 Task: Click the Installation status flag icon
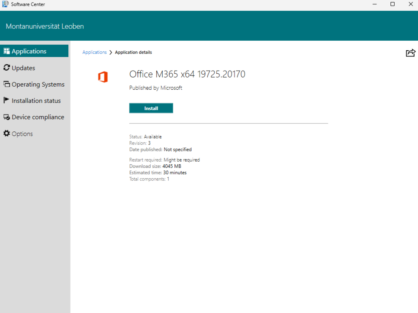click(x=6, y=100)
